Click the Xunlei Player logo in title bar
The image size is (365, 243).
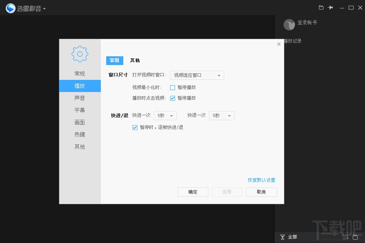pyautogui.click(x=11, y=7)
